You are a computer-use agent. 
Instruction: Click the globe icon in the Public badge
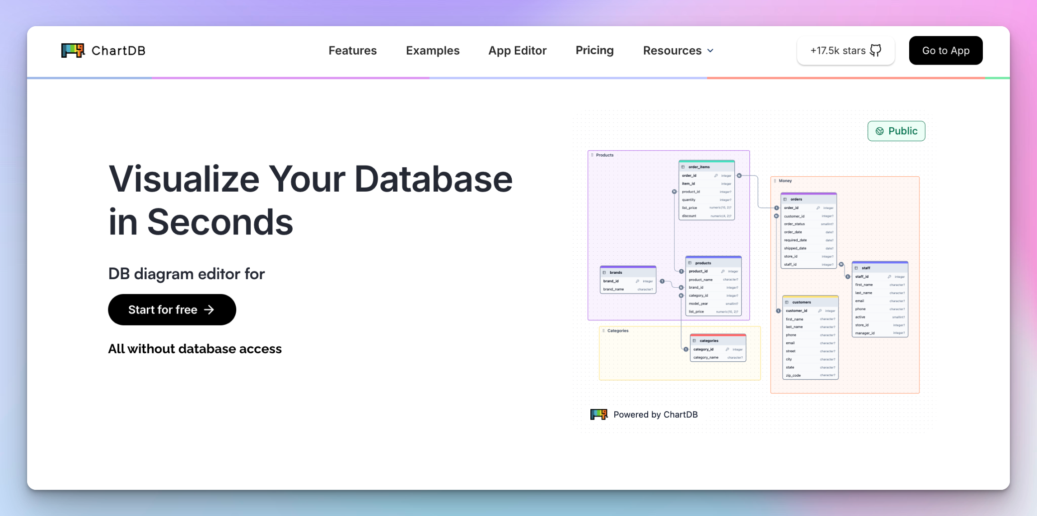880,131
